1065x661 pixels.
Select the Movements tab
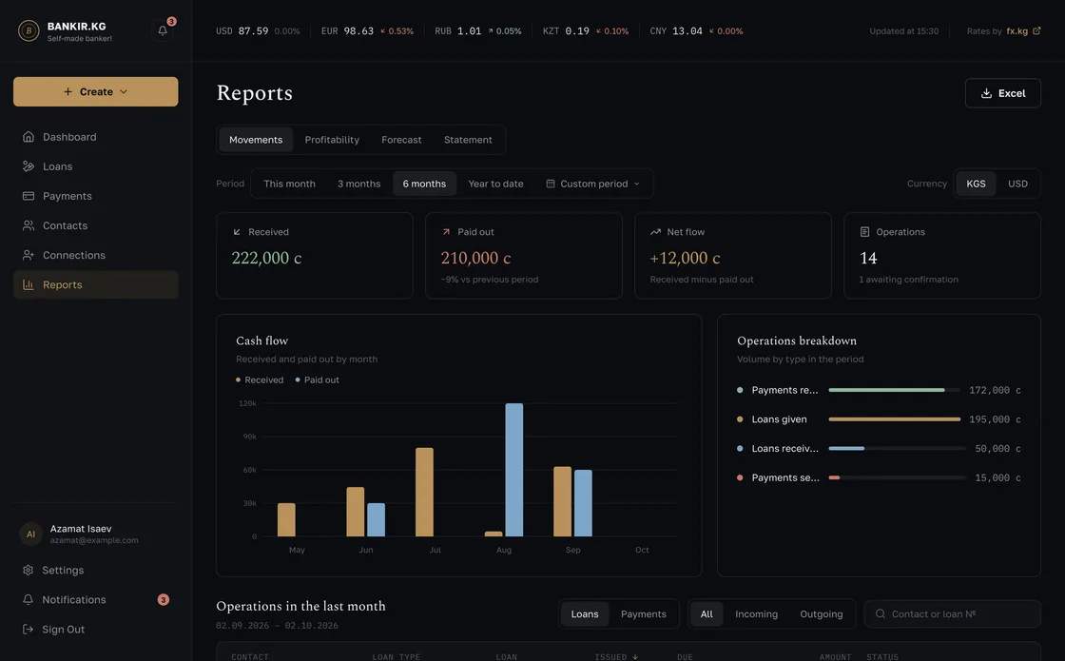tap(256, 139)
